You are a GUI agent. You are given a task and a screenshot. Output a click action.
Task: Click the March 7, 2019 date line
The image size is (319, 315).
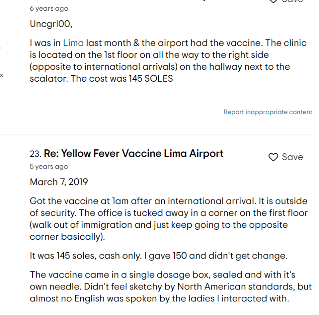(59, 182)
